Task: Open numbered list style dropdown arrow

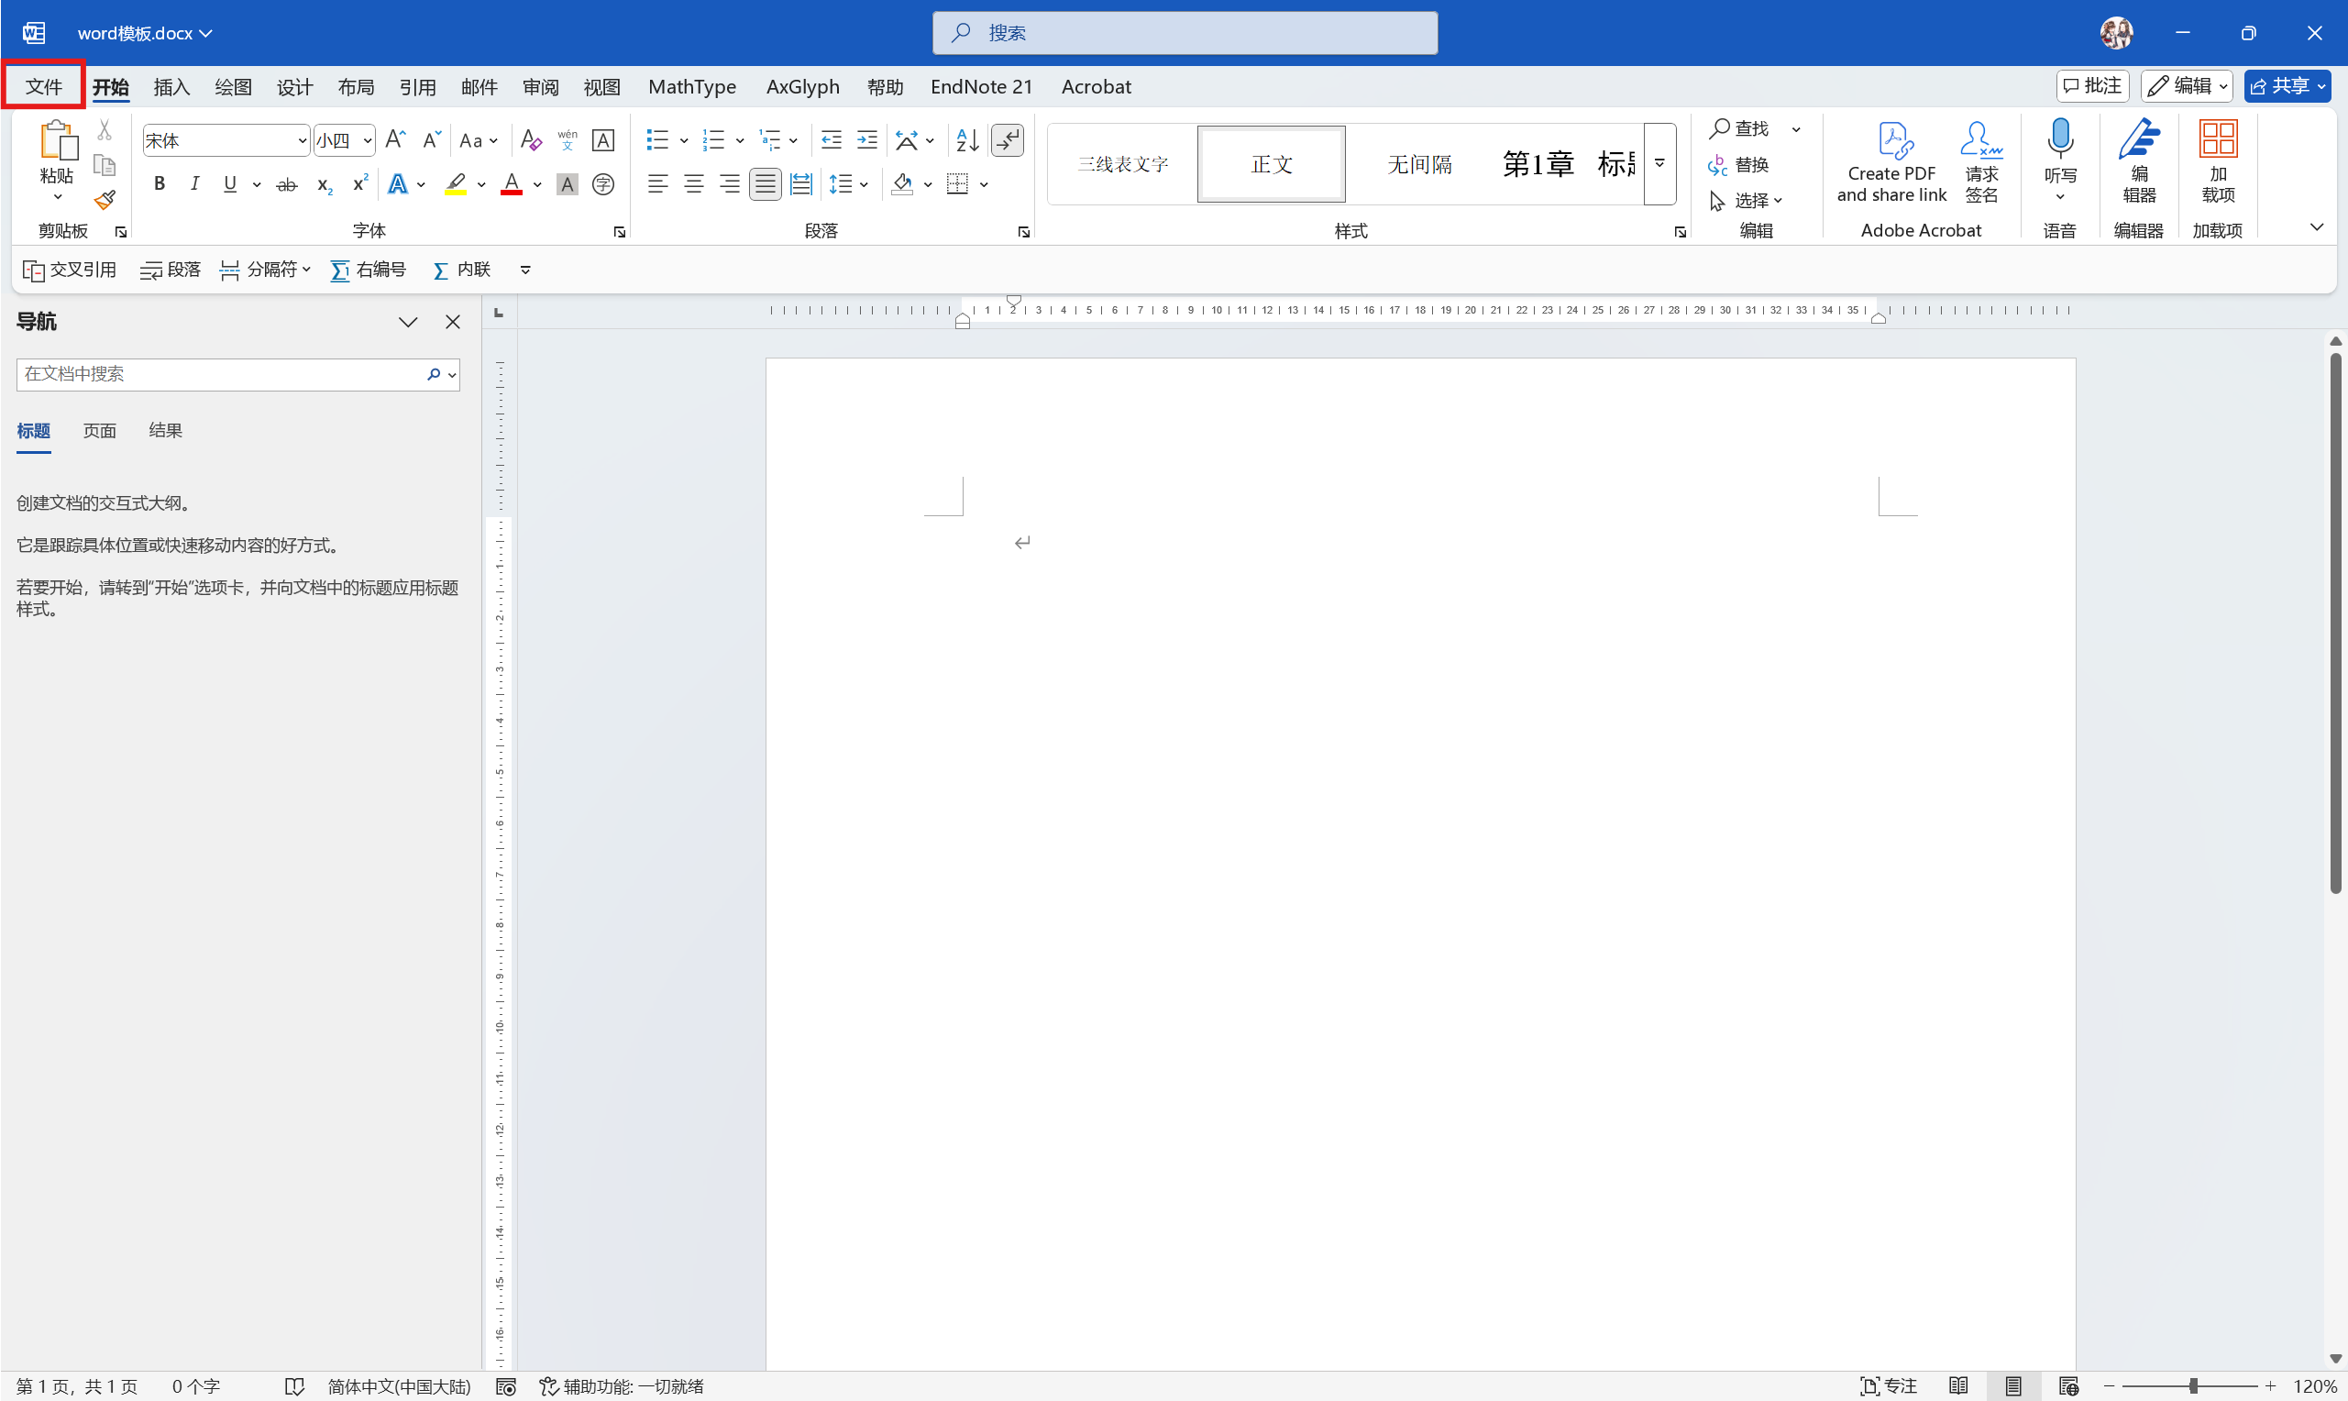Action: pos(740,140)
